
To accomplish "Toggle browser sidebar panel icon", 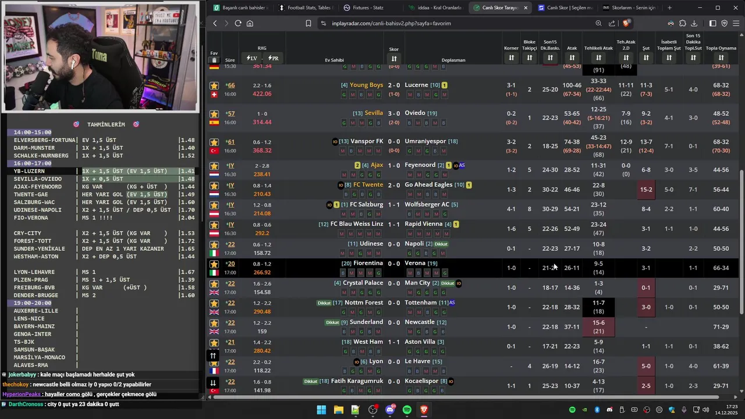I will [x=713, y=23].
